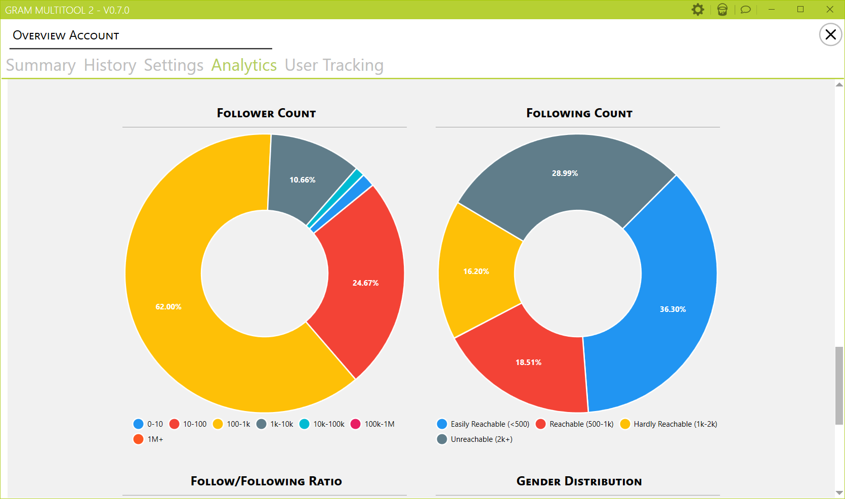Click the Gender Distribution heading
845x499 pixels.
point(579,481)
